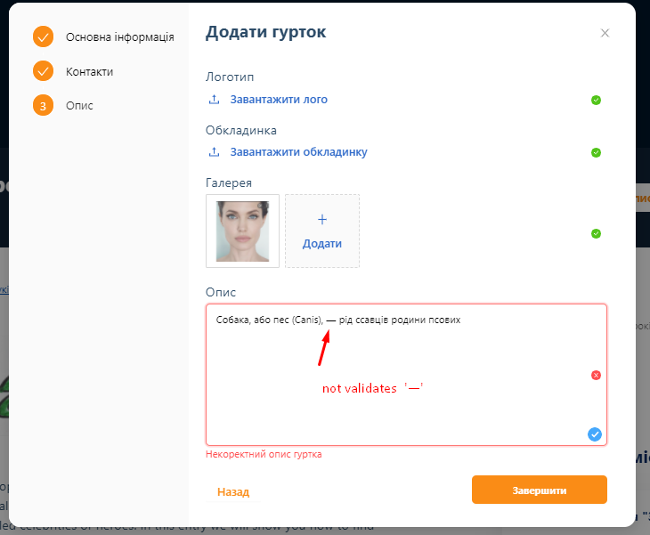Click the red error icon in description field
Image resolution: width=650 pixels, height=535 pixels.
pyautogui.click(x=596, y=375)
